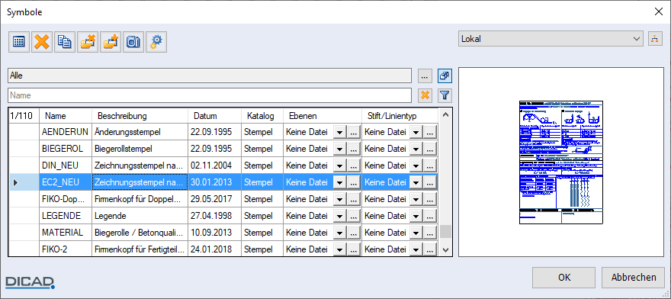671x299 pixels.
Task: Click the camera snapshot toolbar icon
Action: point(133,42)
